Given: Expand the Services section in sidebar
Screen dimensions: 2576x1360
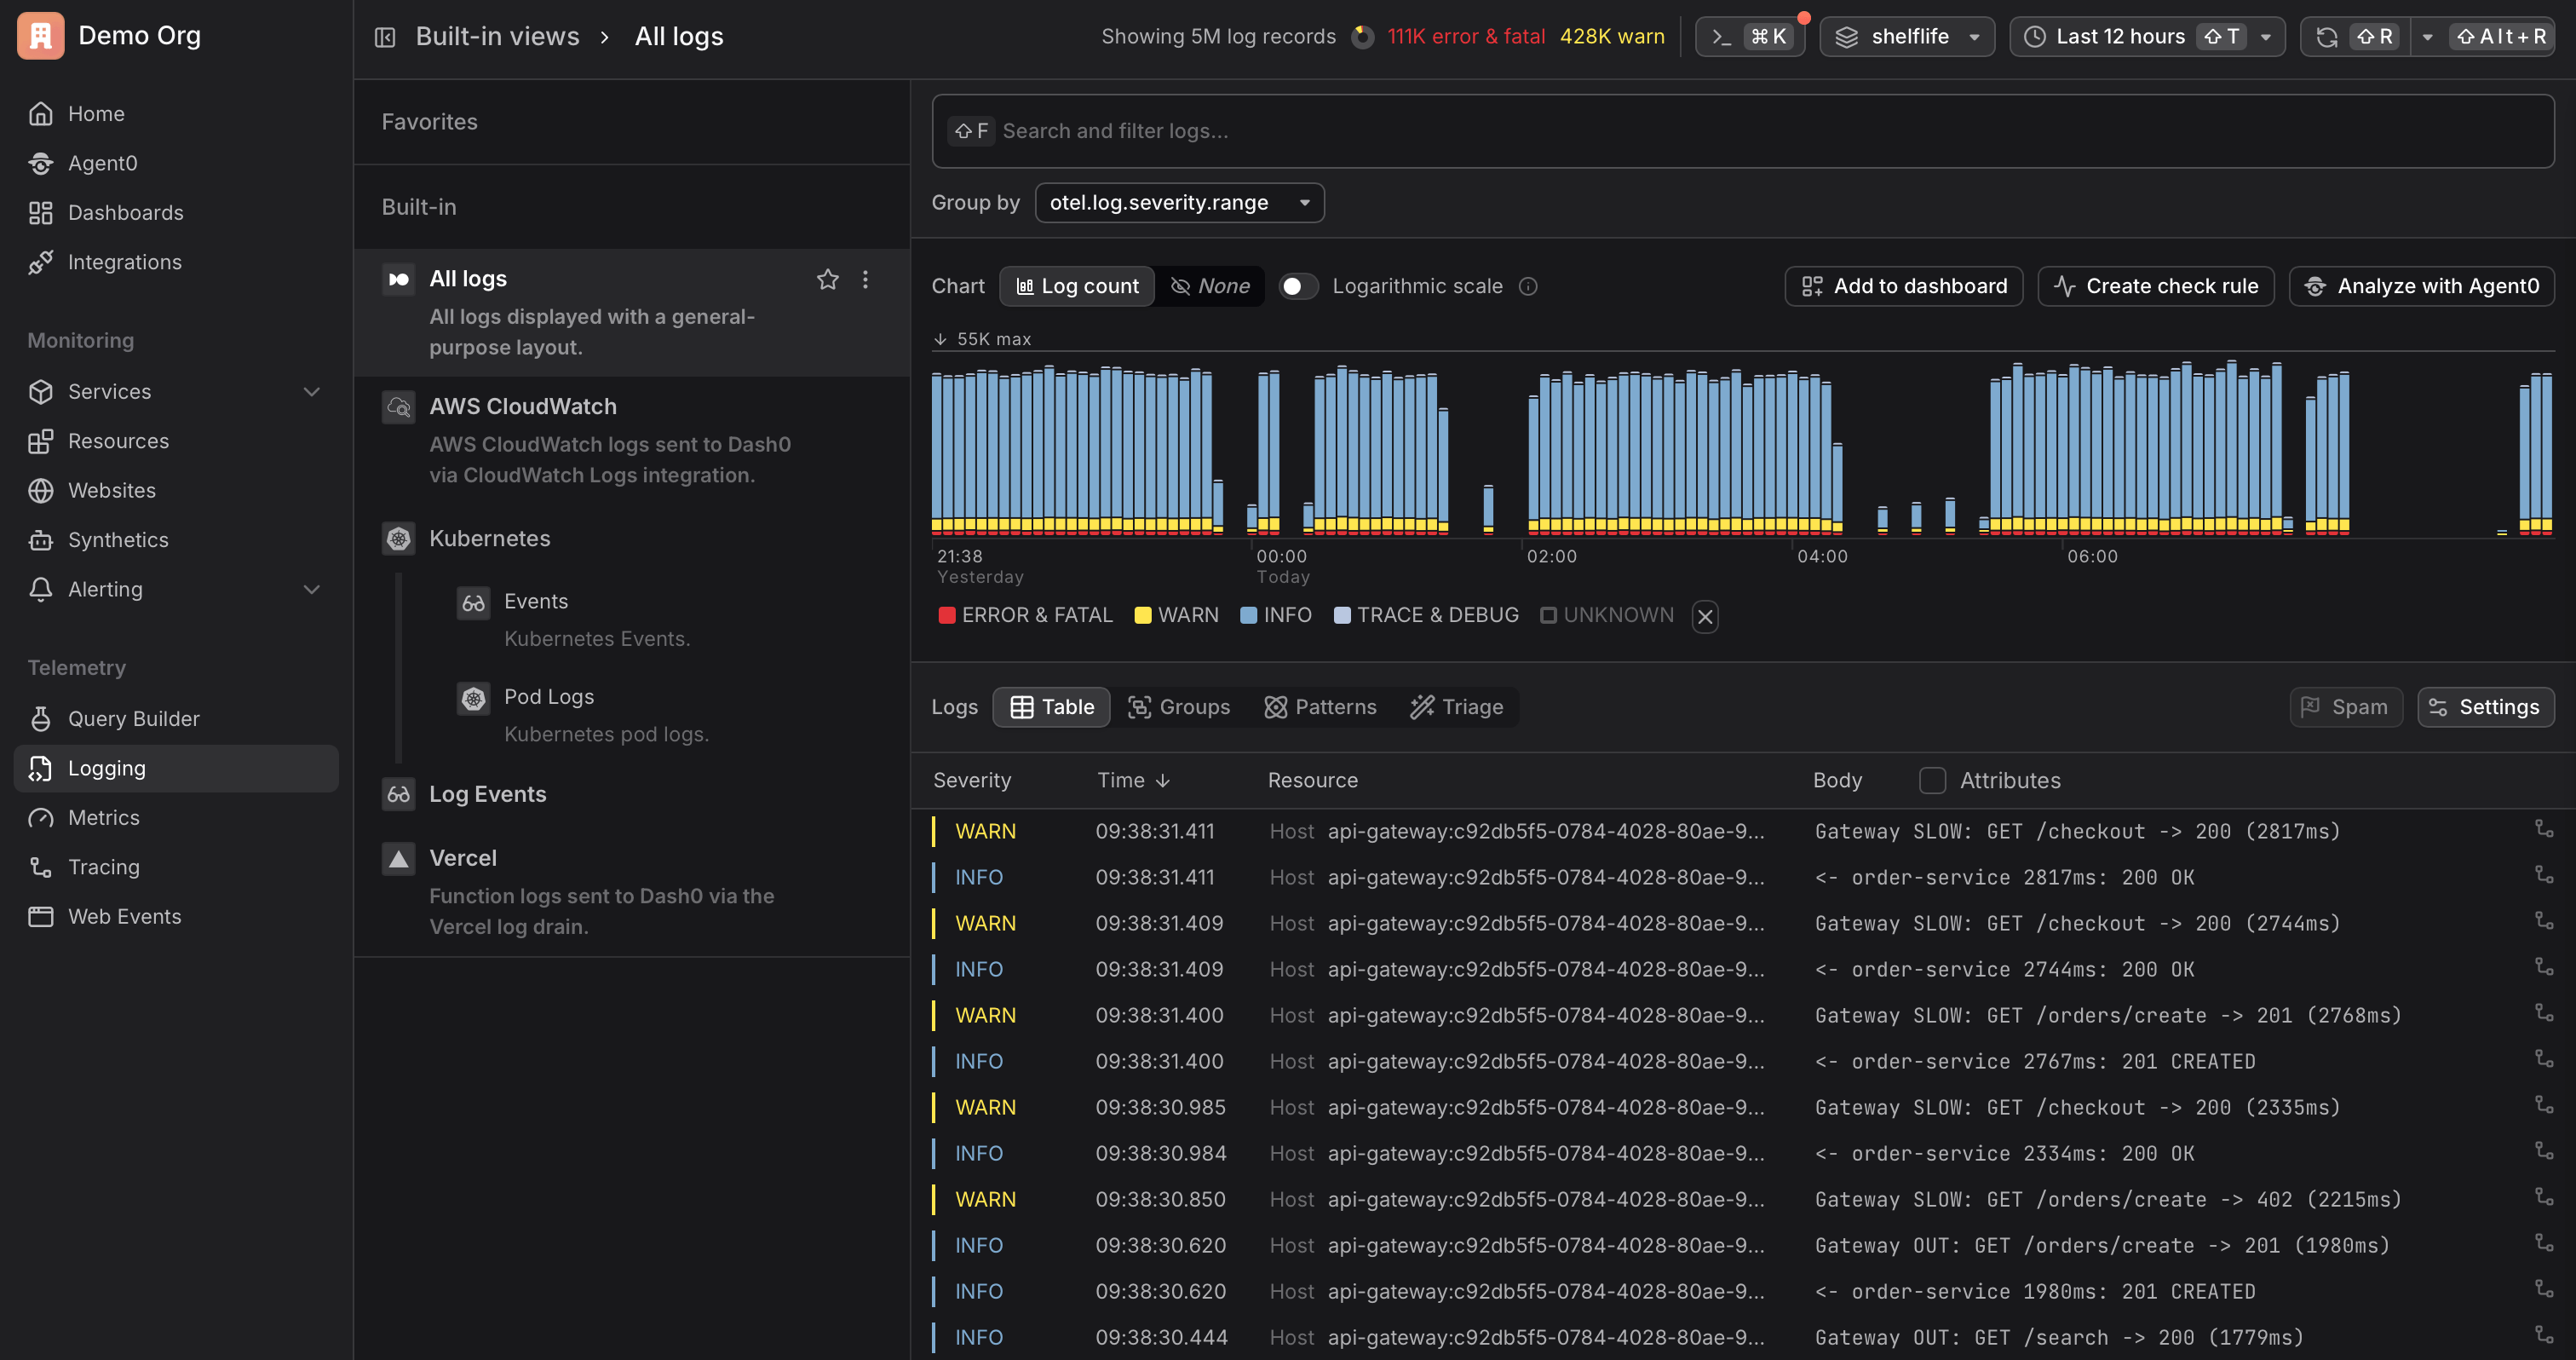Looking at the screenshot, I should [x=312, y=391].
